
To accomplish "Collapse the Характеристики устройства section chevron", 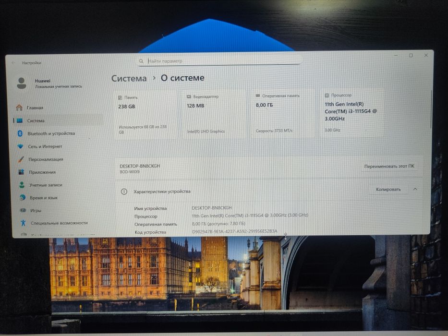I will 415,189.
